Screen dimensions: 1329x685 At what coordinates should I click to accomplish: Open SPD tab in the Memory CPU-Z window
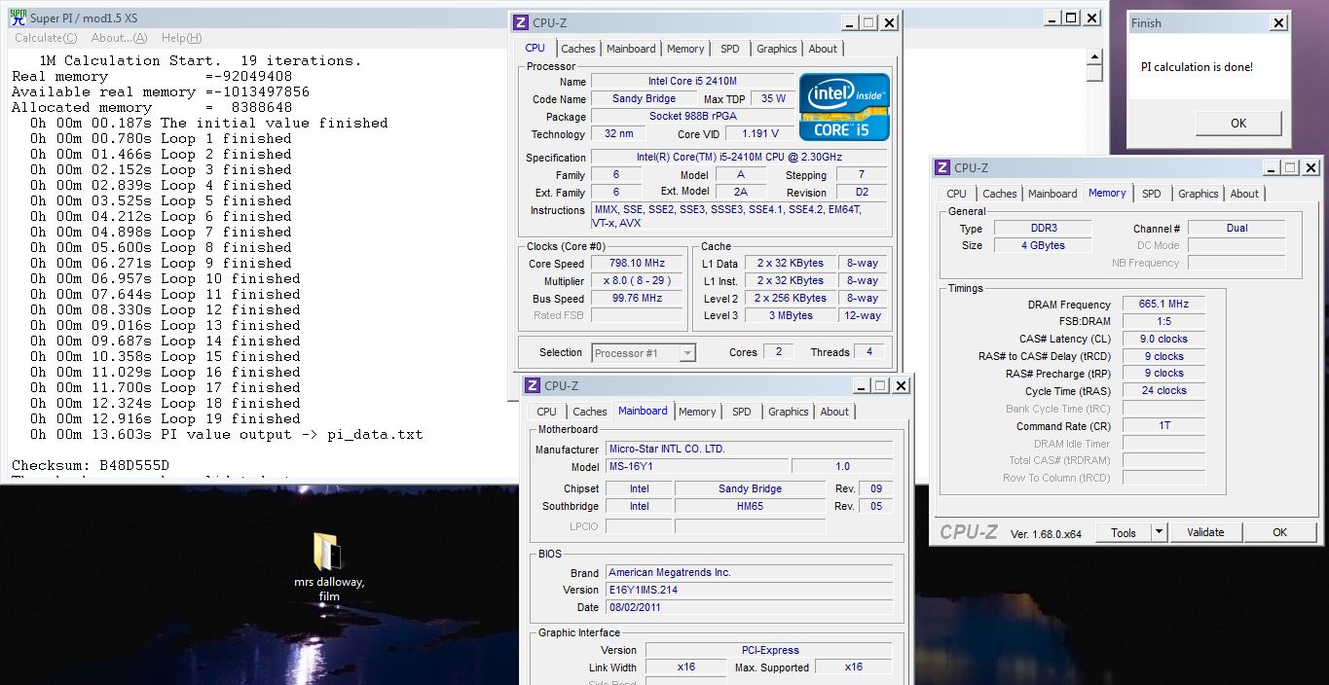1152,194
